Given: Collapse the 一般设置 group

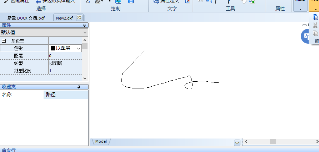Looking at the screenshot, I should click(4, 41).
